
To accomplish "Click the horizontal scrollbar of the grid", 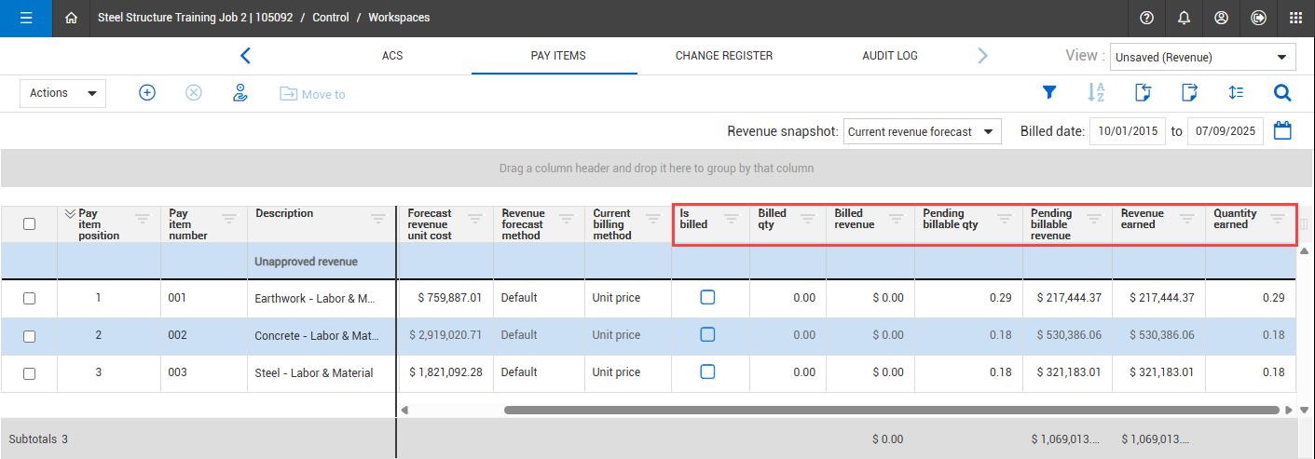I will click(890, 410).
